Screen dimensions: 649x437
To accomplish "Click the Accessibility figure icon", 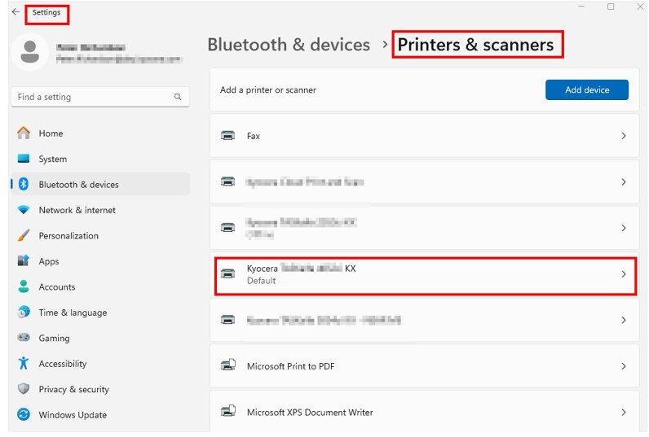I will tap(24, 363).
